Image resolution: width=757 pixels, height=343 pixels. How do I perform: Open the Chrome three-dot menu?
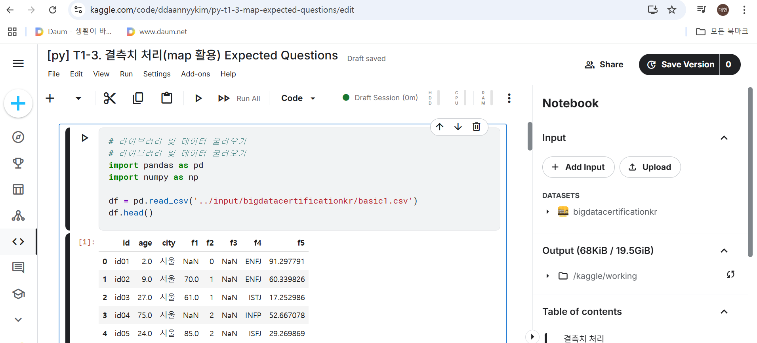pyautogui.click(x=744, y=10)
